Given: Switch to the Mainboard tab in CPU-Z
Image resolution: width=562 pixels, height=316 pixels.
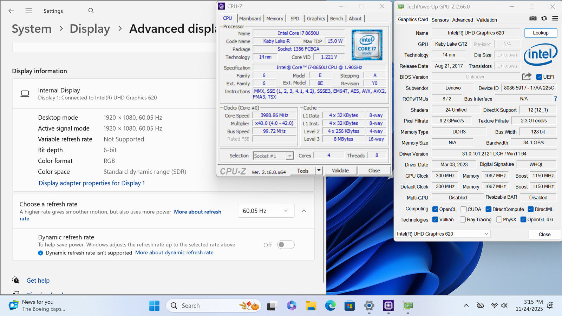Looking at the screenshot, I should click(x=250, y=19).
